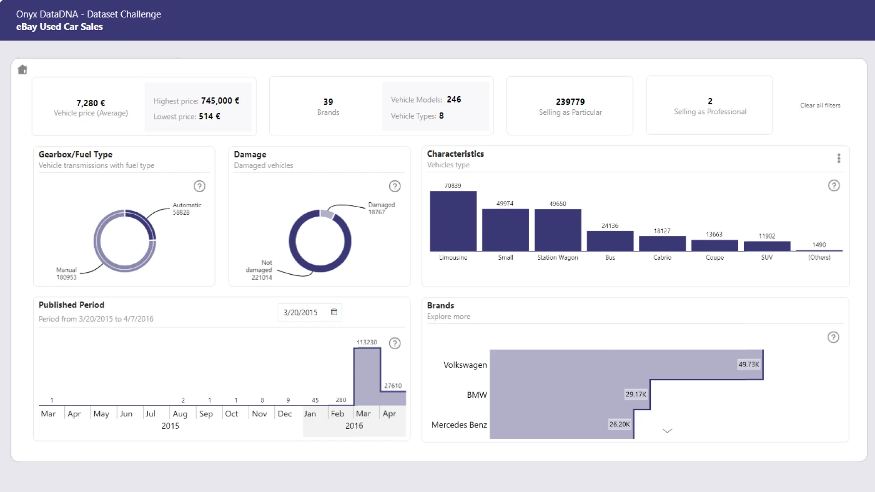Viewport: 875px width, 492px height.
Task: Click the Explore more subtitle under Brands
Action: (x=448, y=316)
